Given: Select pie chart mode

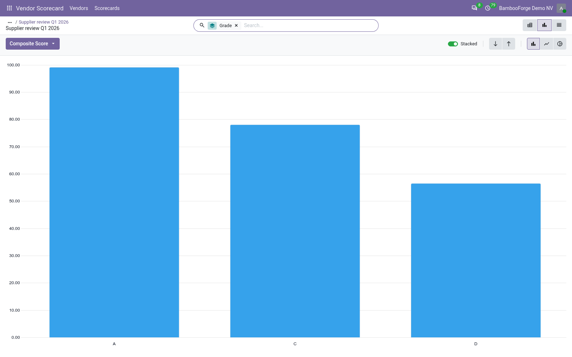Looking at the screenshot, I should point(560,44).
